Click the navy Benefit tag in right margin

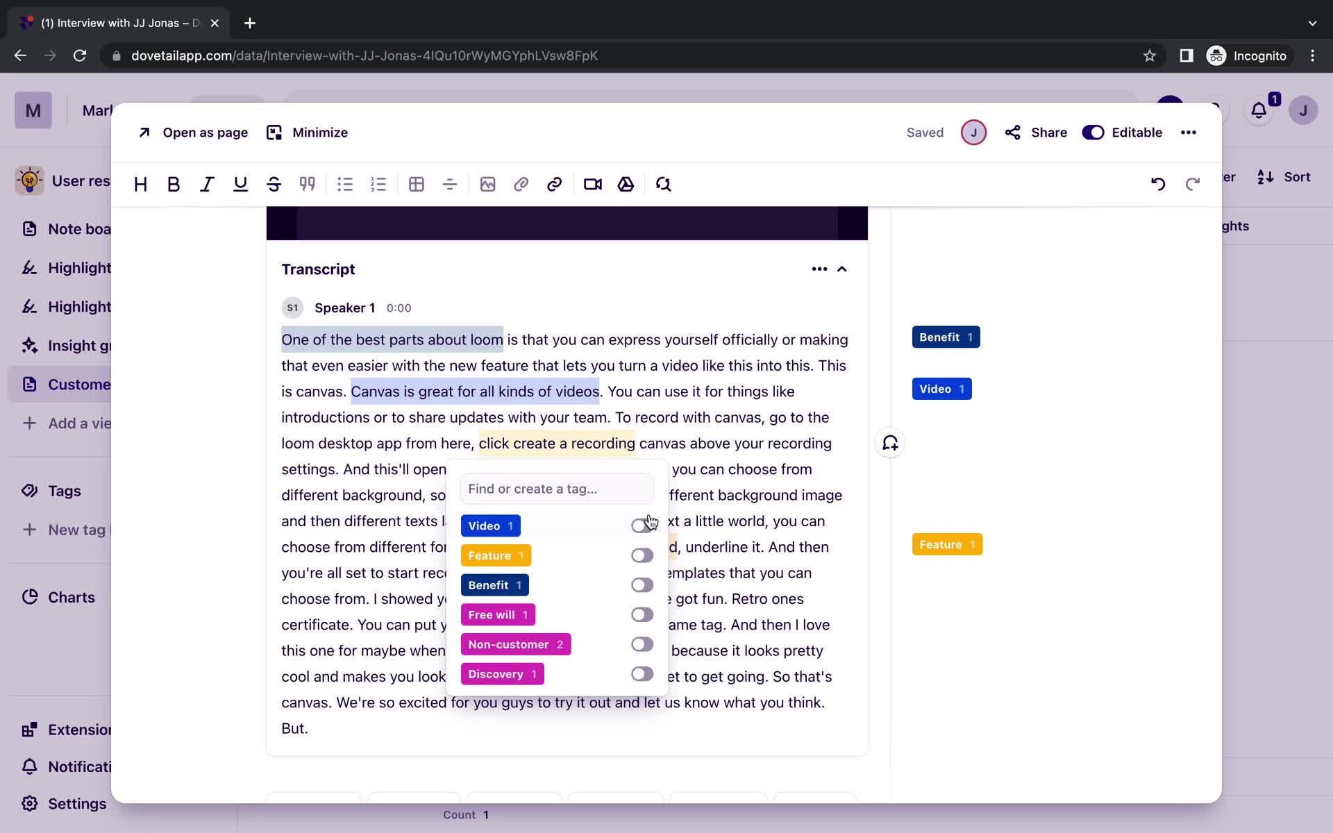point(946,337)
